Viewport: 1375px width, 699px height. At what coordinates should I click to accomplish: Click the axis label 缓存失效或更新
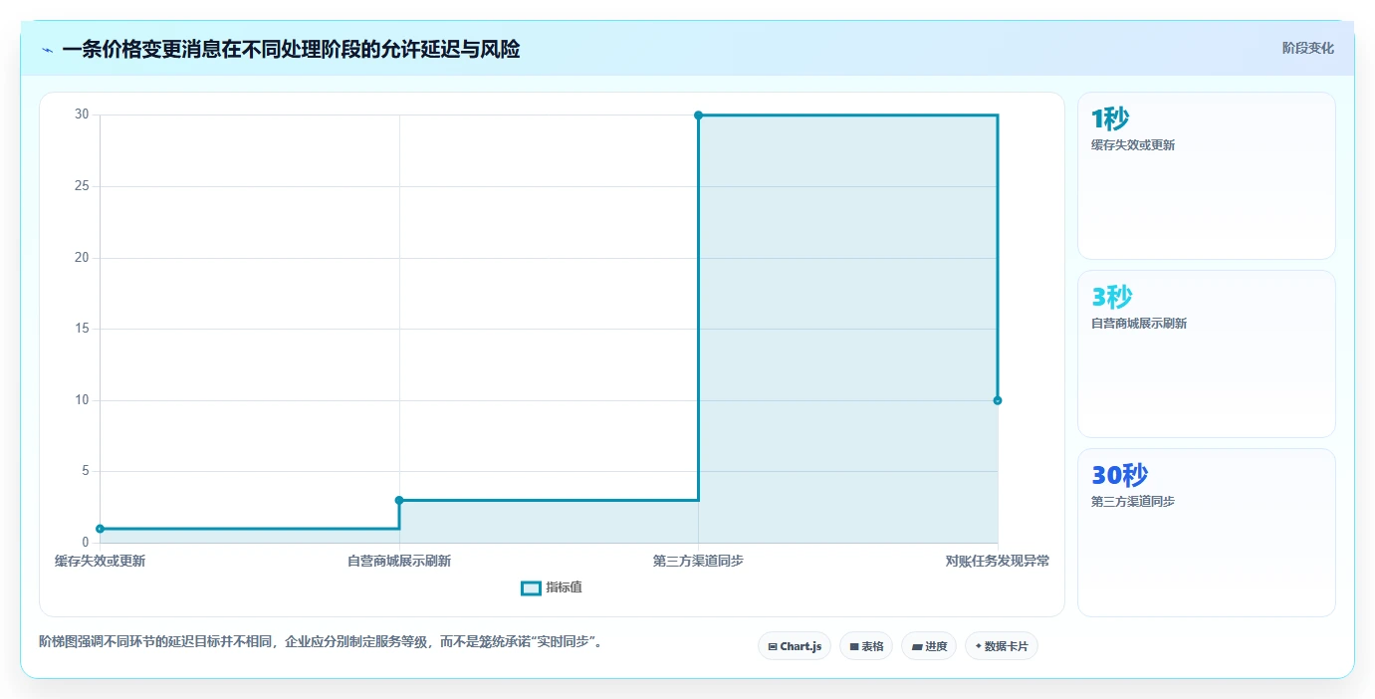point(100,562)
